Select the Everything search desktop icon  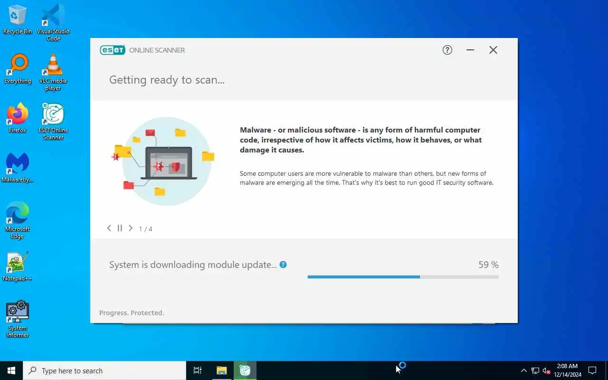click(x=18, y=69)
